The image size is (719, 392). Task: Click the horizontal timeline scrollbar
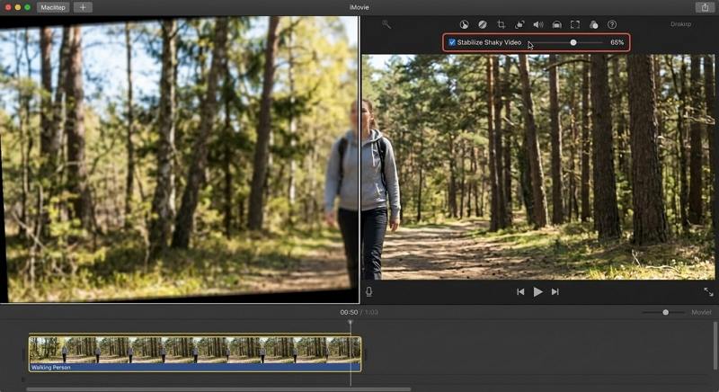tap(218, 389)
